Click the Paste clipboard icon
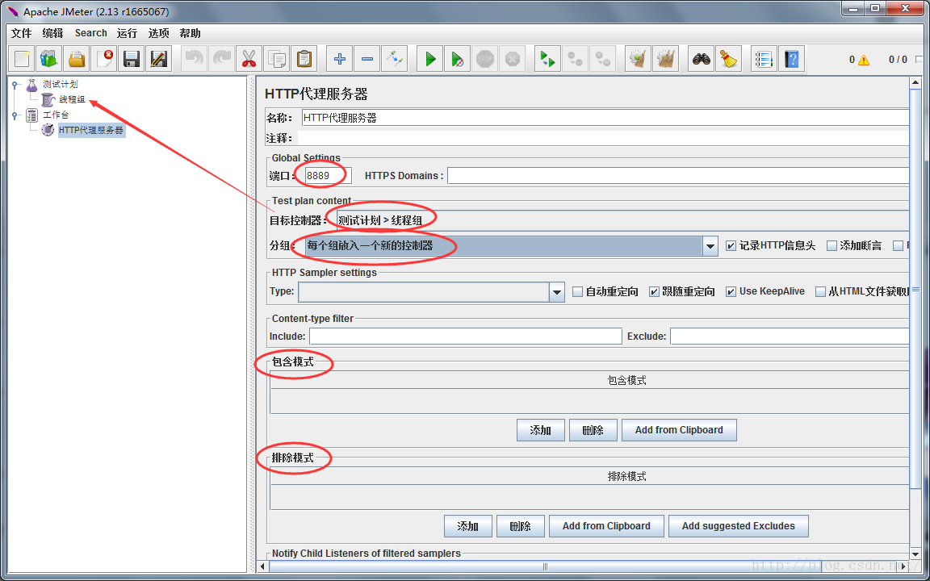Viewport: 930px width, 581px height. (x=304, y=59)
